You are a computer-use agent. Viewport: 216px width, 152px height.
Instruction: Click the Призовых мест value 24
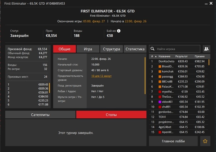coord(46,77)
